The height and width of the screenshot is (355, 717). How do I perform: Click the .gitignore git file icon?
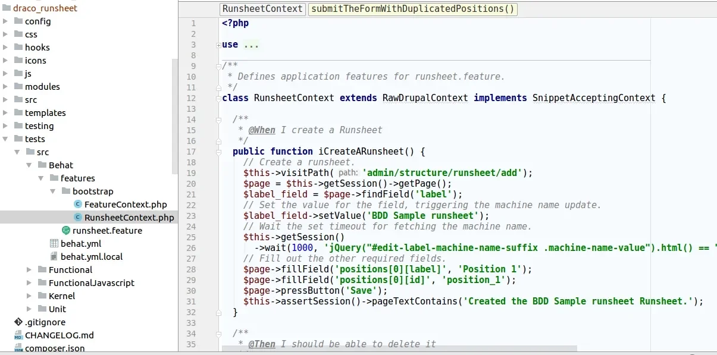pyautogui.click(x=18, y=322)
